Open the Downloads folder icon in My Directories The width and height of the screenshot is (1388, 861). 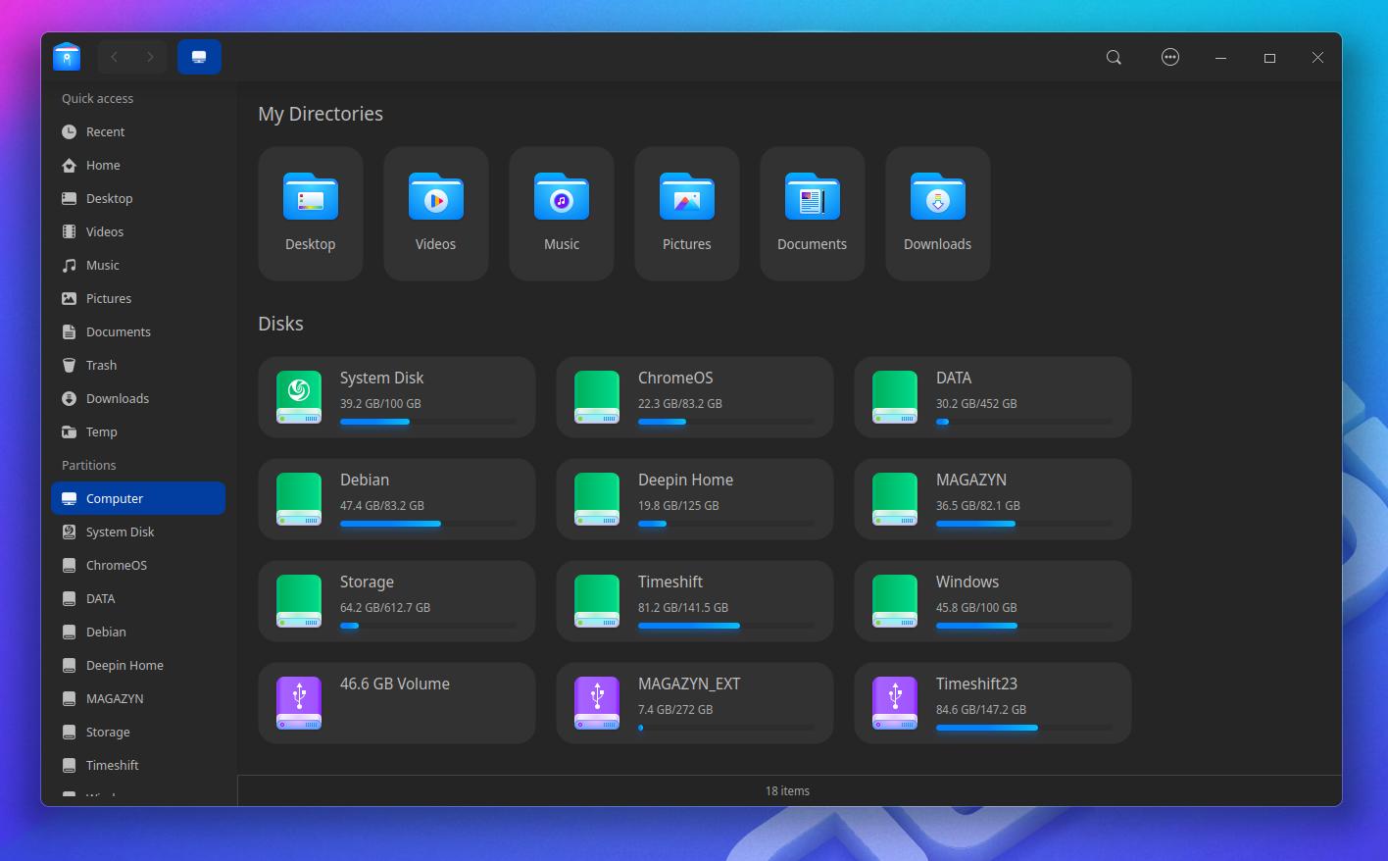point(938,196)
